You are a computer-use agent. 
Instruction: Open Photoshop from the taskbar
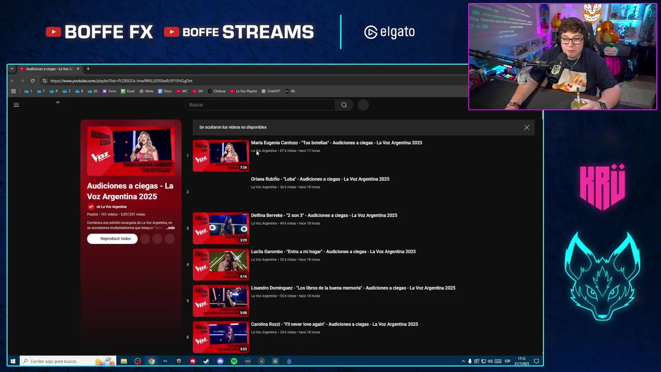click(165, 361)
